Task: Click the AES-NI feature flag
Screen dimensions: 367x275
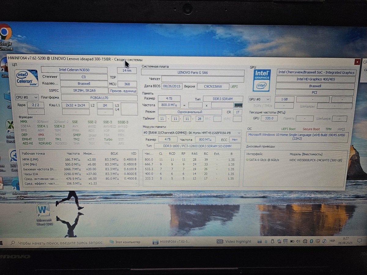Action: pyautogui.click(x=28, y=143)
